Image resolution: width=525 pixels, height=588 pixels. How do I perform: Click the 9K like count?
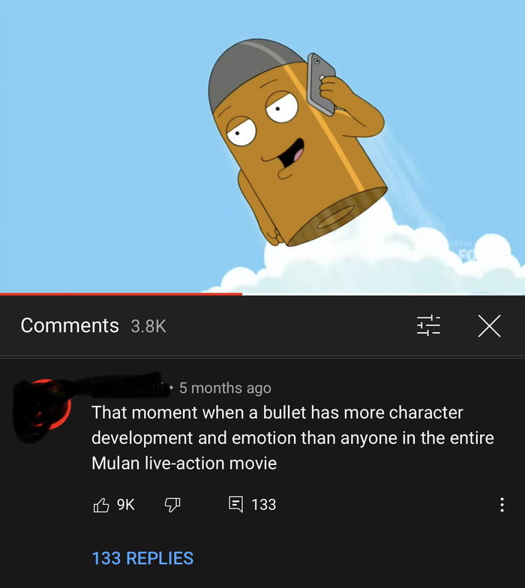pos(126,504)
